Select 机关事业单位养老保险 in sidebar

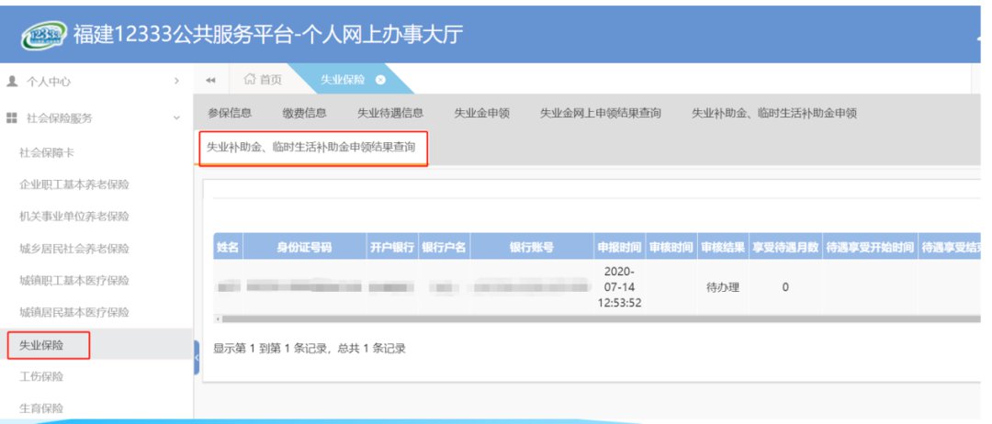coord(74,216)
